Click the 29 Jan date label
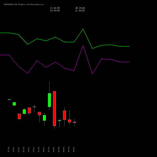Image resolution: width=157 pixels, height=157 pixels. [x=44, y=149]
